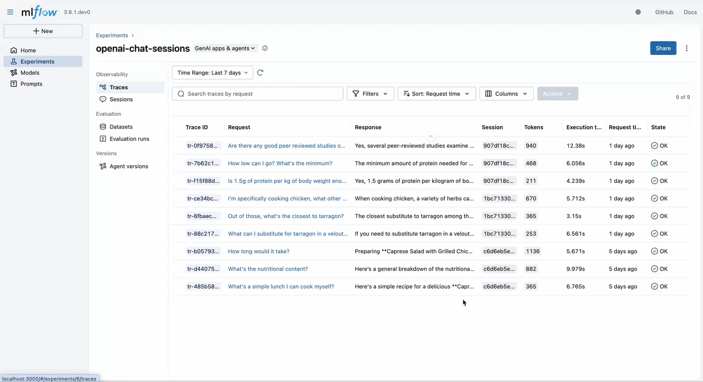
Task: Click the refresh traces icon
Action: [260, 72]
